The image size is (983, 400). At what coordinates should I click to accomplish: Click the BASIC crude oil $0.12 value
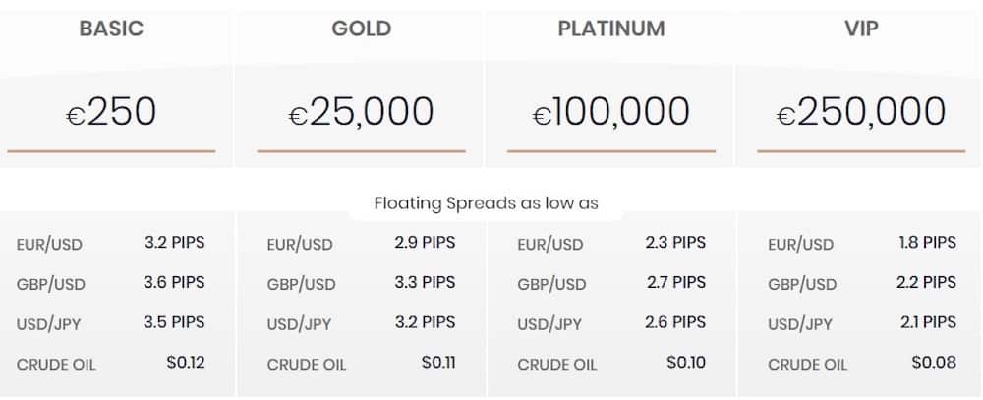point(186,363)
